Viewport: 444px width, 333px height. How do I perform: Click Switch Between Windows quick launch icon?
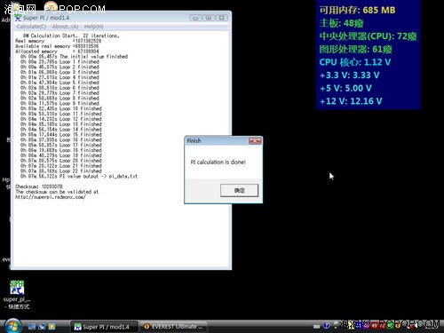coord(42,327)
